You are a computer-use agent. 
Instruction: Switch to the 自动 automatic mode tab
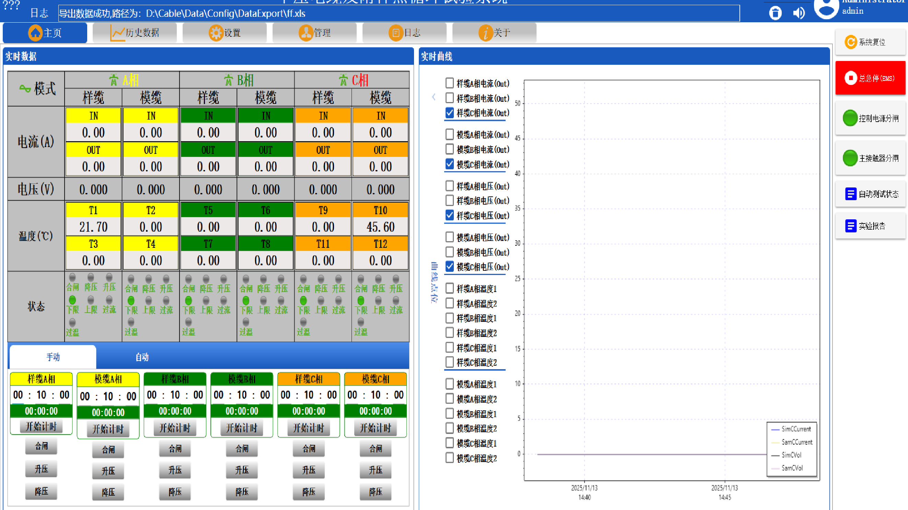click(x=142, y=357)
